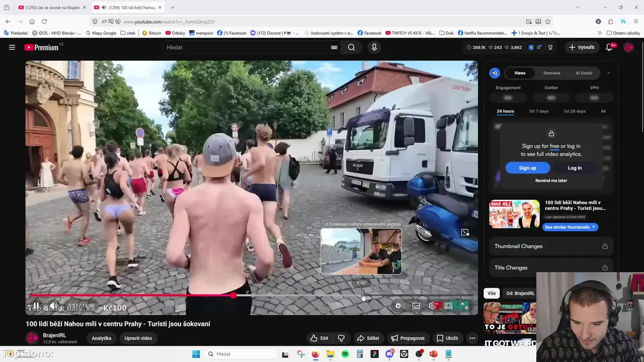Enter fullscreen mode in video player
The height and width of the screenshot is (362, 644).
point(464,306)
